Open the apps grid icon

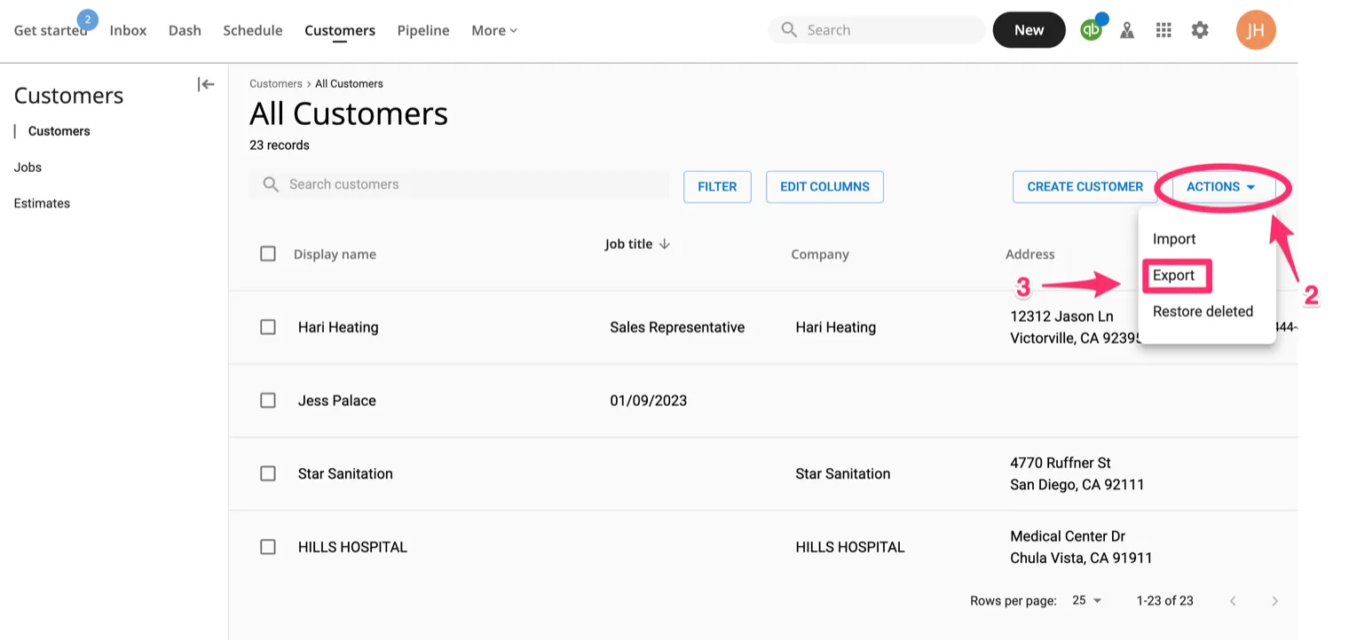click(1164, 30)
